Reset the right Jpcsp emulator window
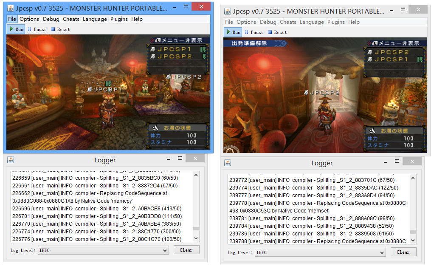The height and width of the screenshot is (269, 434). click(277, 32)
